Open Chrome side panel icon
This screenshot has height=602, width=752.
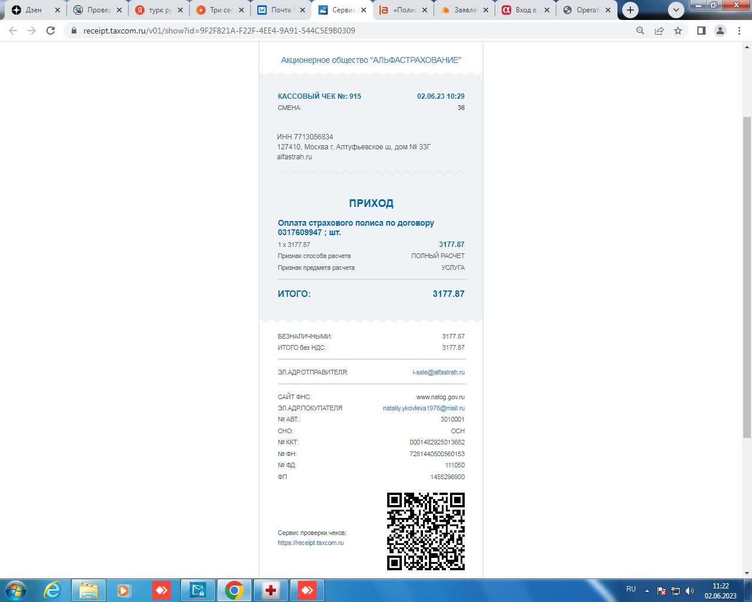[x=701, y=31]
